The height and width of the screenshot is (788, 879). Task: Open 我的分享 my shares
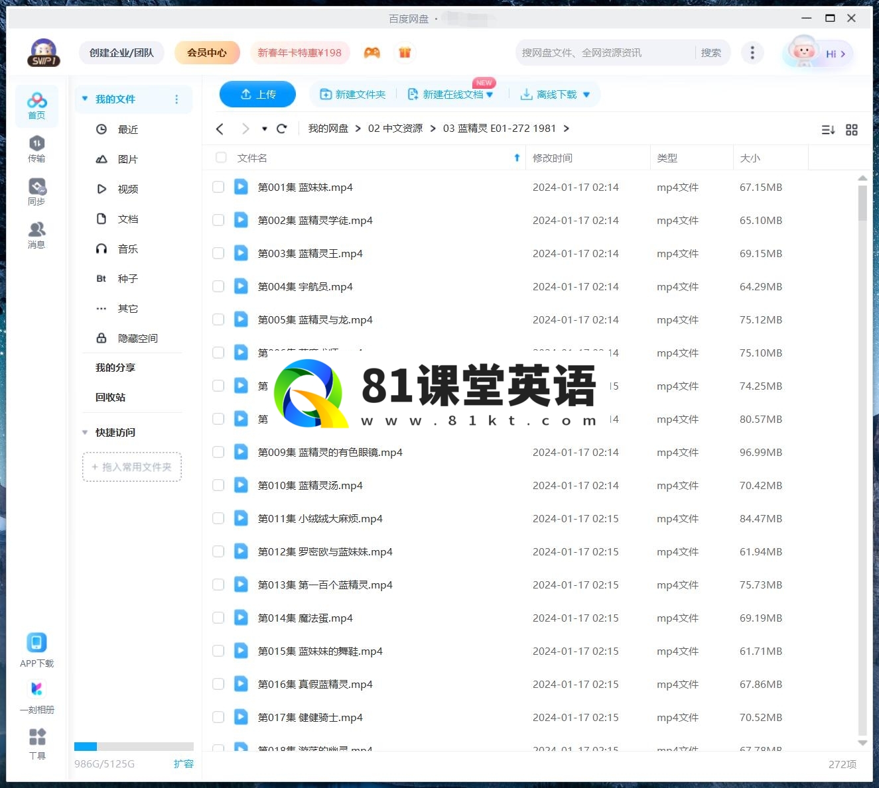coord(115,368)
